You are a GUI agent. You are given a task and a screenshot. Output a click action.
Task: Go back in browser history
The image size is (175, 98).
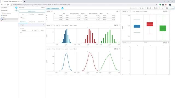tap(2, 5)
